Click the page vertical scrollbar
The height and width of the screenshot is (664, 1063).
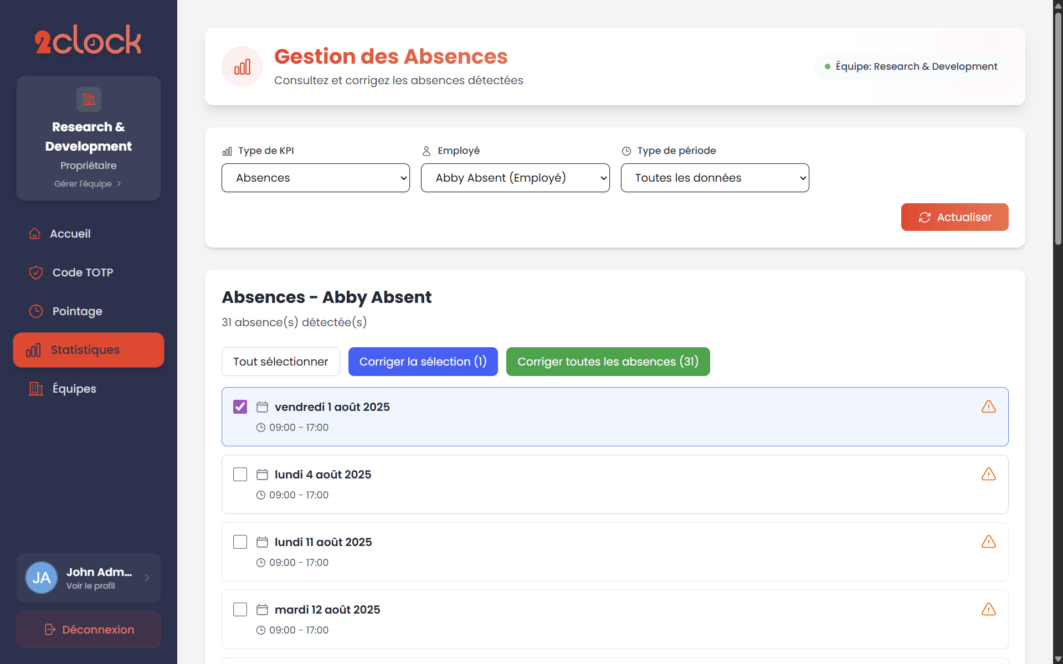point(1058,127)
